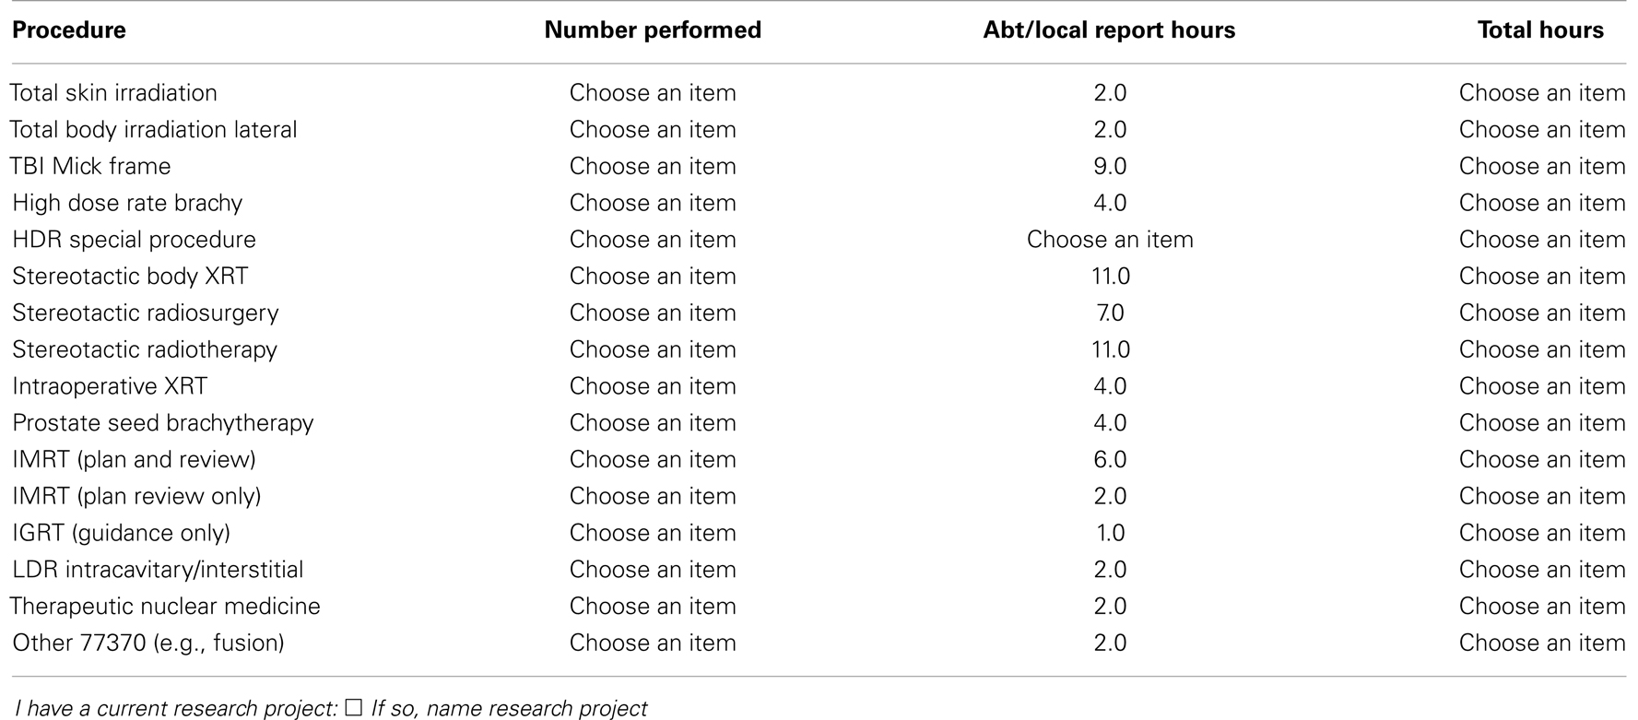Choose Number performed for Prostate seed brachytherapy
The image size is (1638, 720).
tap(653, 423)
